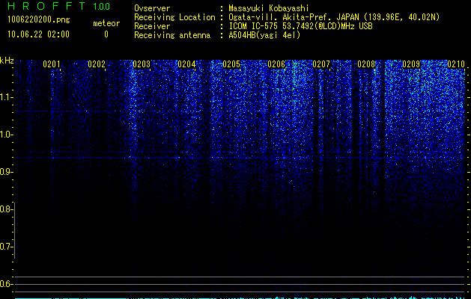Click the 0.7 kHz axis label
The height and width of the screenshot is (299, 471).
click(6, 247)
